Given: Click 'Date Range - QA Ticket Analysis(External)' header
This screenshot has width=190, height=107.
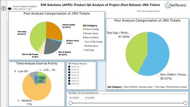Looking at the screenshot, I should tap(83, 93).
